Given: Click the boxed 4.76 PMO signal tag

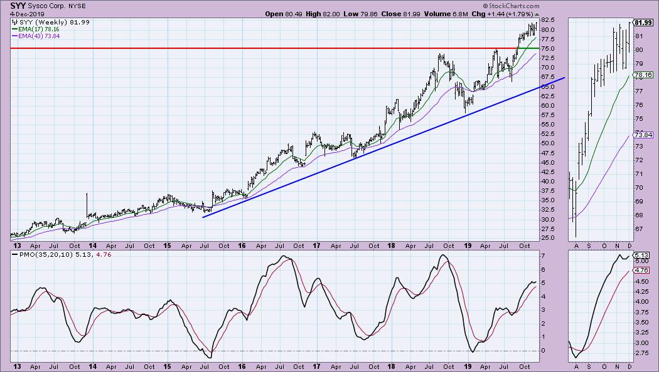Looking at the screenshot, I should click(x=642, y=271).
